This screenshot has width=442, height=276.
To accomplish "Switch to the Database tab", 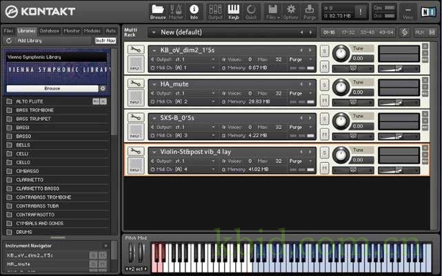I will coord(49,31).
